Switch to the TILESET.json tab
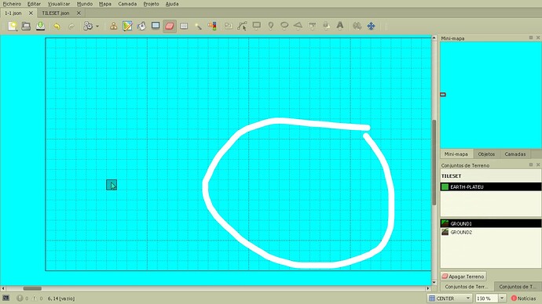This screenshot has width=542, height=304. pos(56,13)
